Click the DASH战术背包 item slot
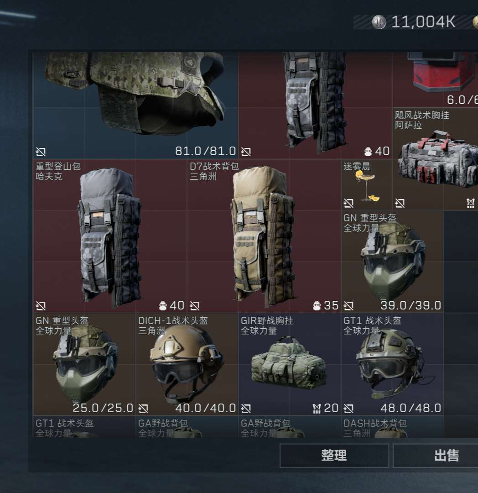 pos(392,427)
